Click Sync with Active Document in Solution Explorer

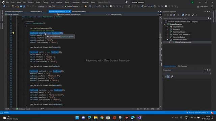tap(183, 15)
